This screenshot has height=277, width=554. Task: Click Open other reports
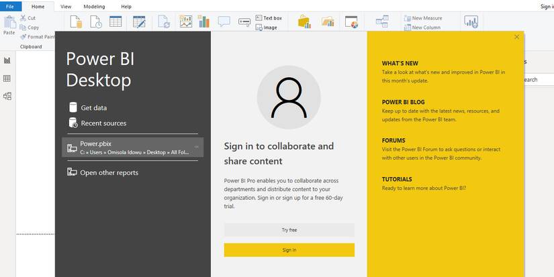(103, 172)
